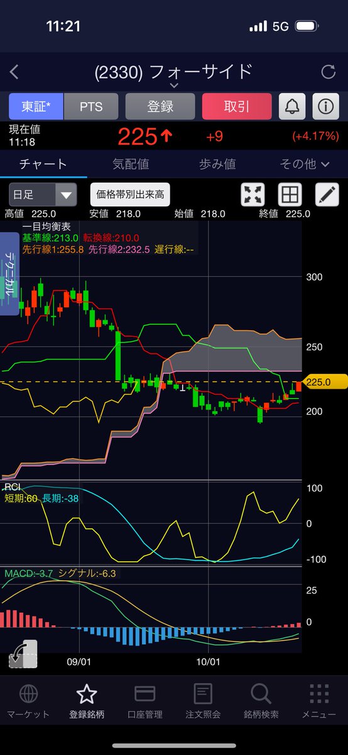Image resolution: width=348 pixels, height=755 pixels.
Task: Tap 09/01 date axis label
Action: pos(80,662)
